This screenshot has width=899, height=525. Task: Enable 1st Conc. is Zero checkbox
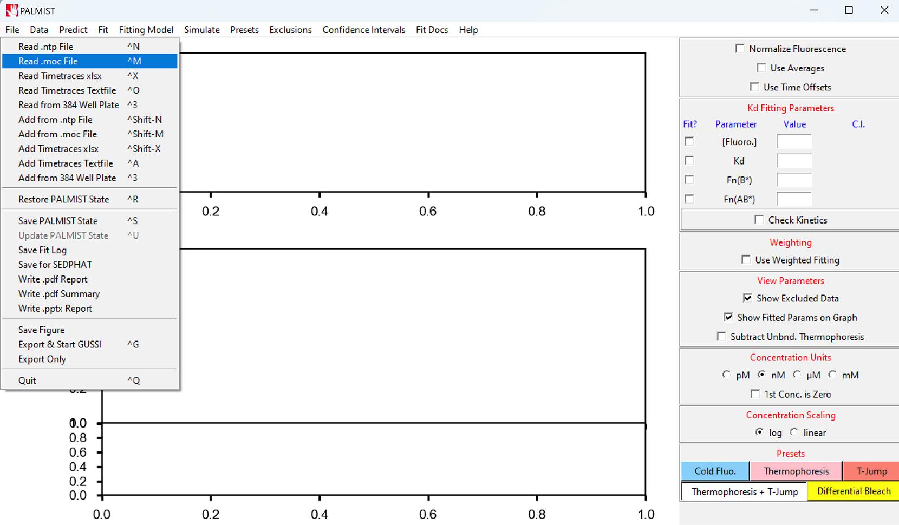pyautogui.click(x=755, y=394)
